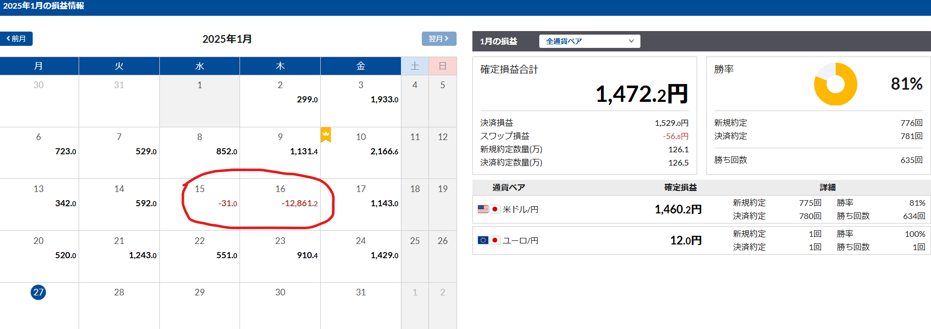Select January 3 with 1,933.0 profit
Image resolution: width=931 pixels, height=329 pixels.
pyautogui.click(x=361, y=100)
